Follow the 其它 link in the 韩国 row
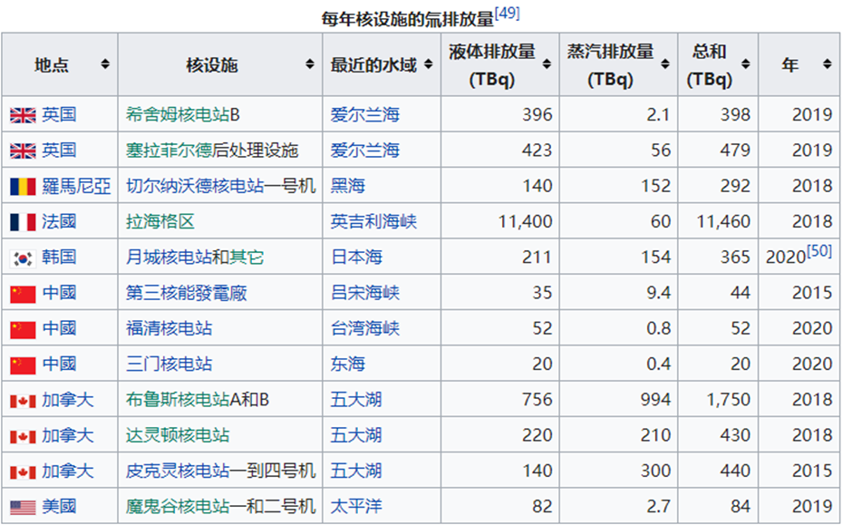Viewport: 852px width, 525px height. (x=247, y=258)
